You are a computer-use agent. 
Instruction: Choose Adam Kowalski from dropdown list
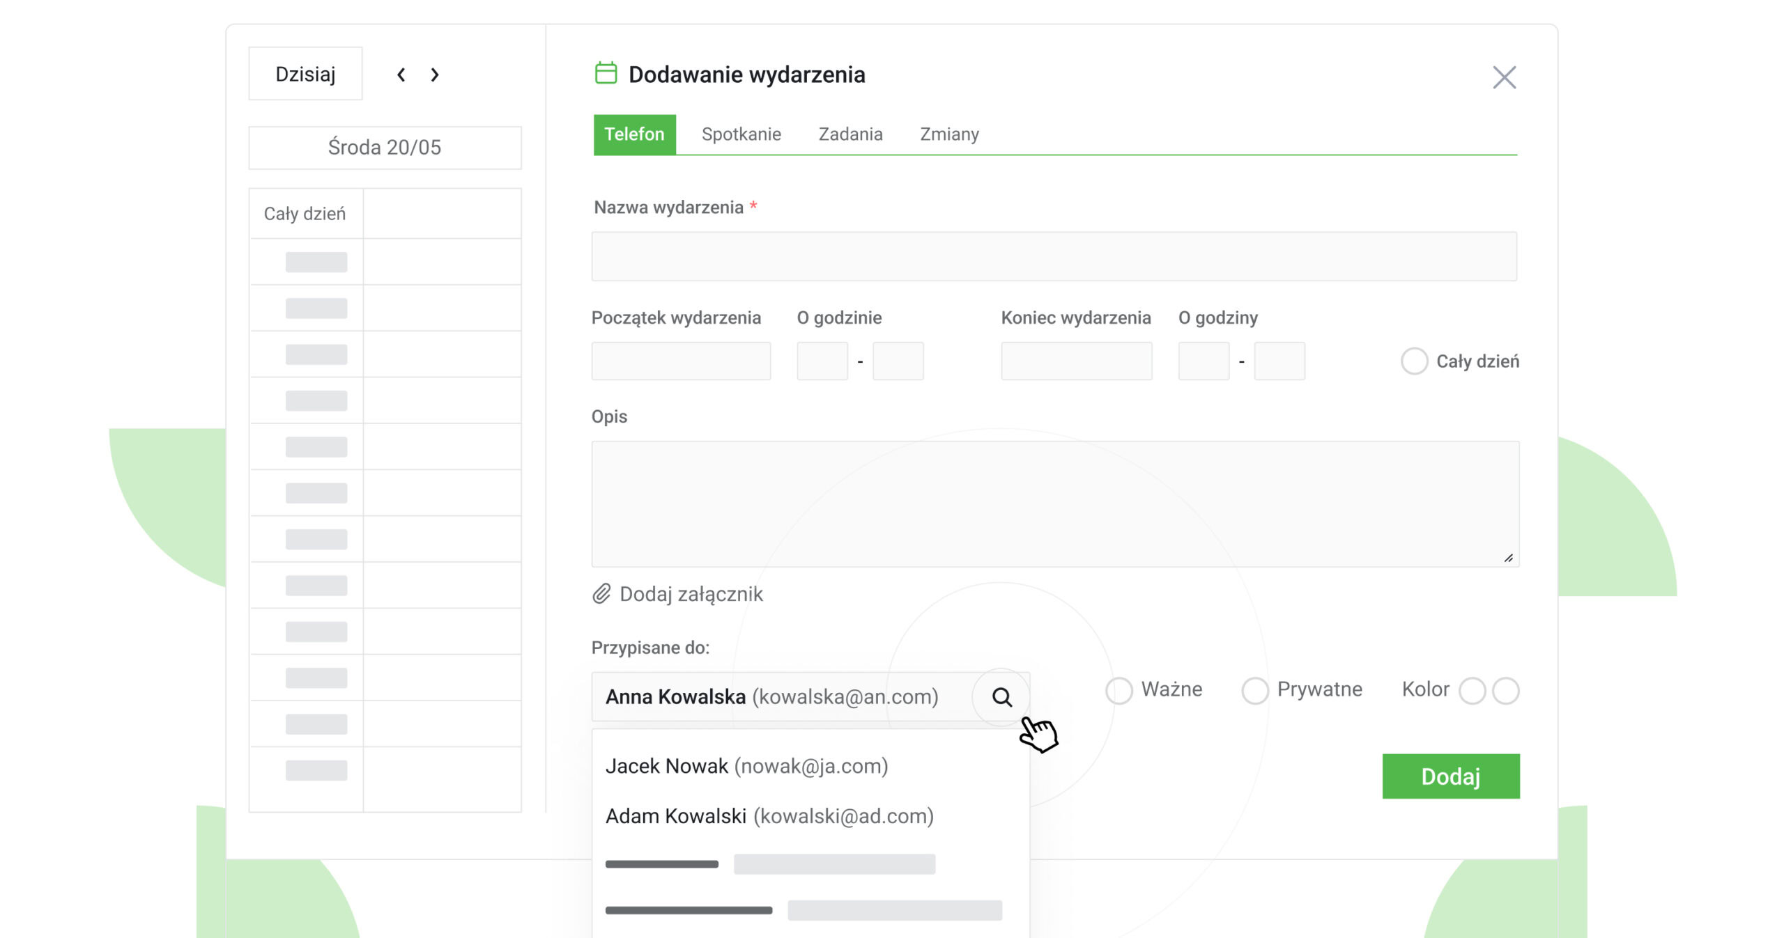click(769, 816)
